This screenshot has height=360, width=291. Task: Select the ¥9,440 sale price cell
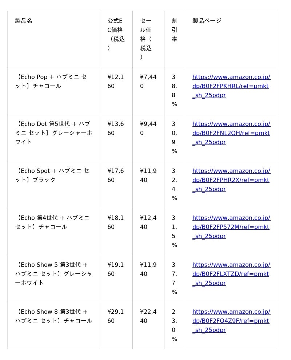148,128
